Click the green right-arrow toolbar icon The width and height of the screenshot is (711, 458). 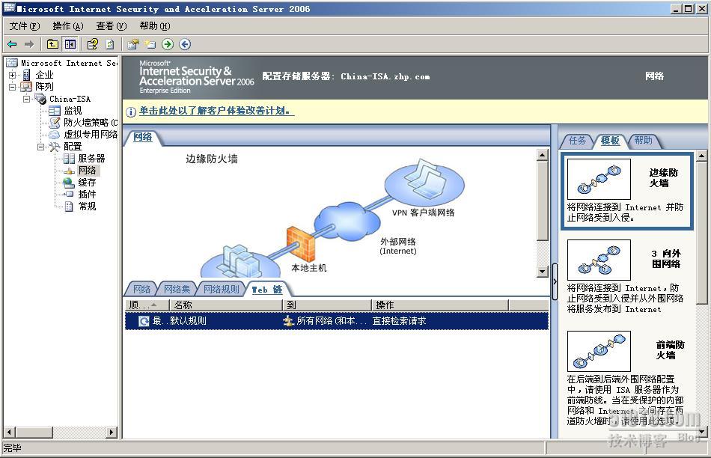(x=168, y=44)
